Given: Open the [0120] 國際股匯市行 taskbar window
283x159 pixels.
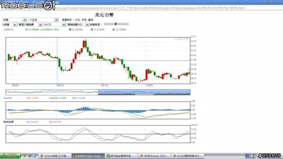Looking at the screenshot, I should 187,156.
